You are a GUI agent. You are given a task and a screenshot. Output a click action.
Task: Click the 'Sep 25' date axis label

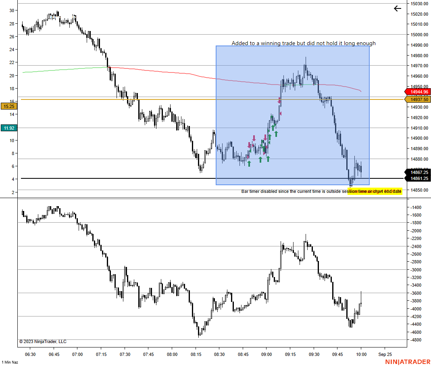385,354
